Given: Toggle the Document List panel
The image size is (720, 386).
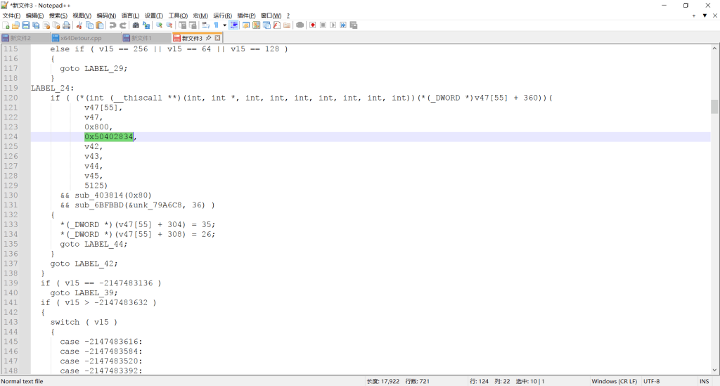Looking at the screenshot, I should [266, 25].
